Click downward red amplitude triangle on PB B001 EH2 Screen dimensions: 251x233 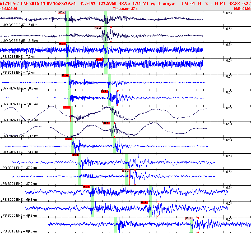pos(135,171)
